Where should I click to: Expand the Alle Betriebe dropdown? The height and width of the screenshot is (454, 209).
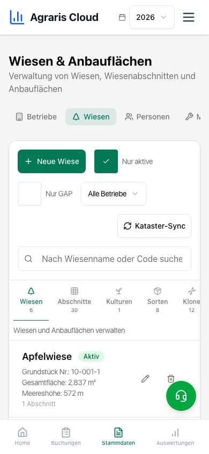click(x=114, y=194)
